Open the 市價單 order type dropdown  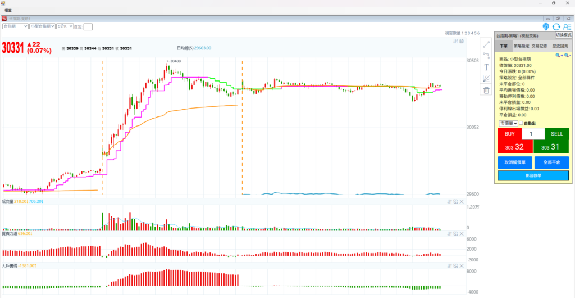pyautogui.click(x=508, y=123)
